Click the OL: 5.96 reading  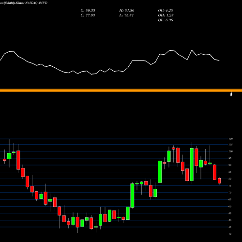(166, 20)
